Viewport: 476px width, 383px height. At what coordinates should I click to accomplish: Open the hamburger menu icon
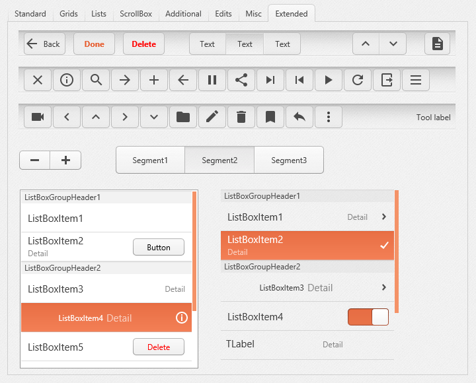(416, 80)
